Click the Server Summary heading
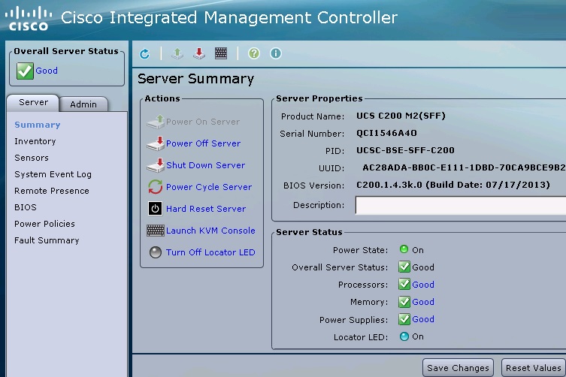The width and height of the screenshot is (566, 377). [195, 79]
